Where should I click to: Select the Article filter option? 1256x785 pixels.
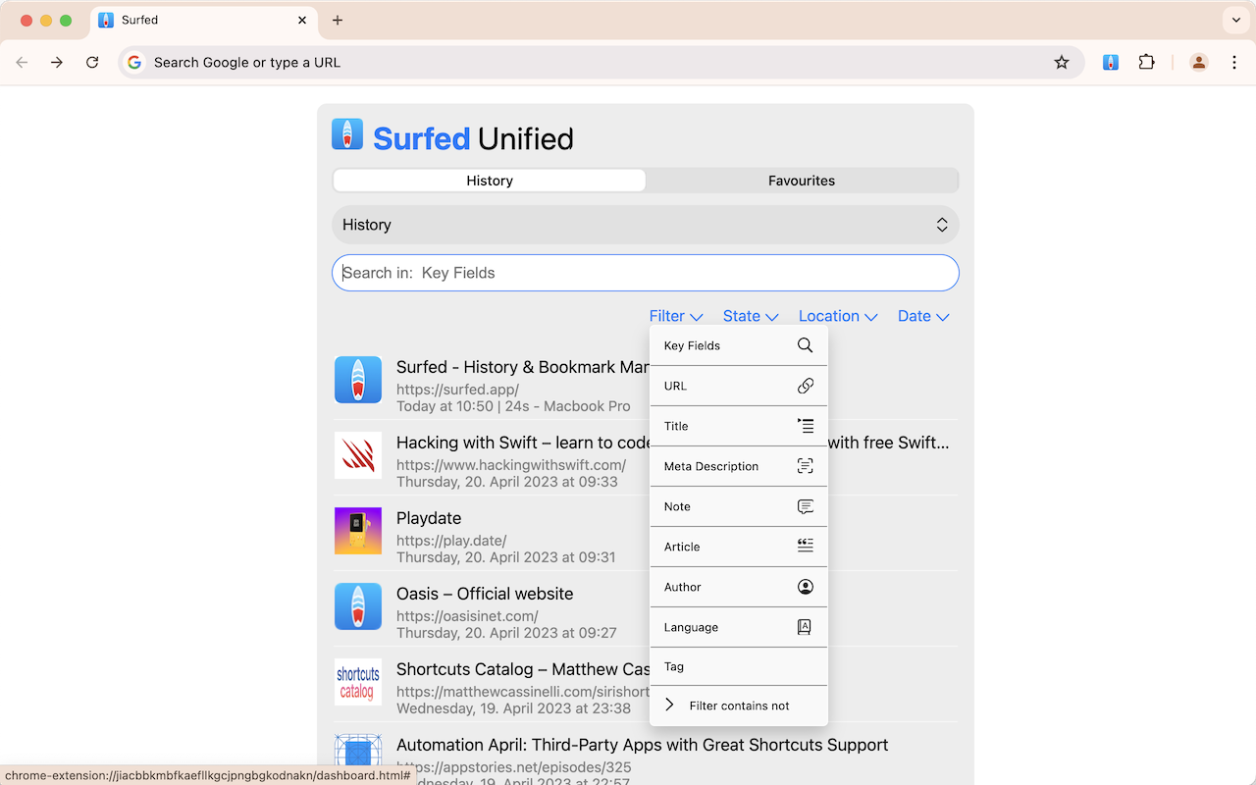[x=739, y=547]
